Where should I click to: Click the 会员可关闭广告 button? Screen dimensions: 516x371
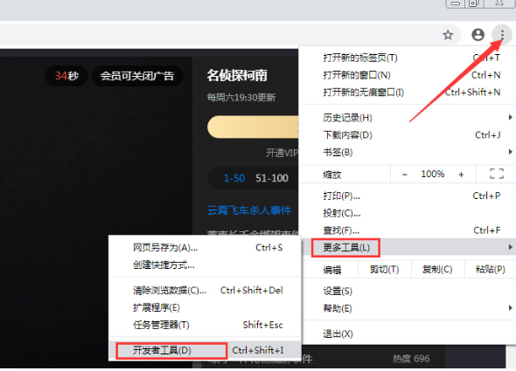coord(137,76)
